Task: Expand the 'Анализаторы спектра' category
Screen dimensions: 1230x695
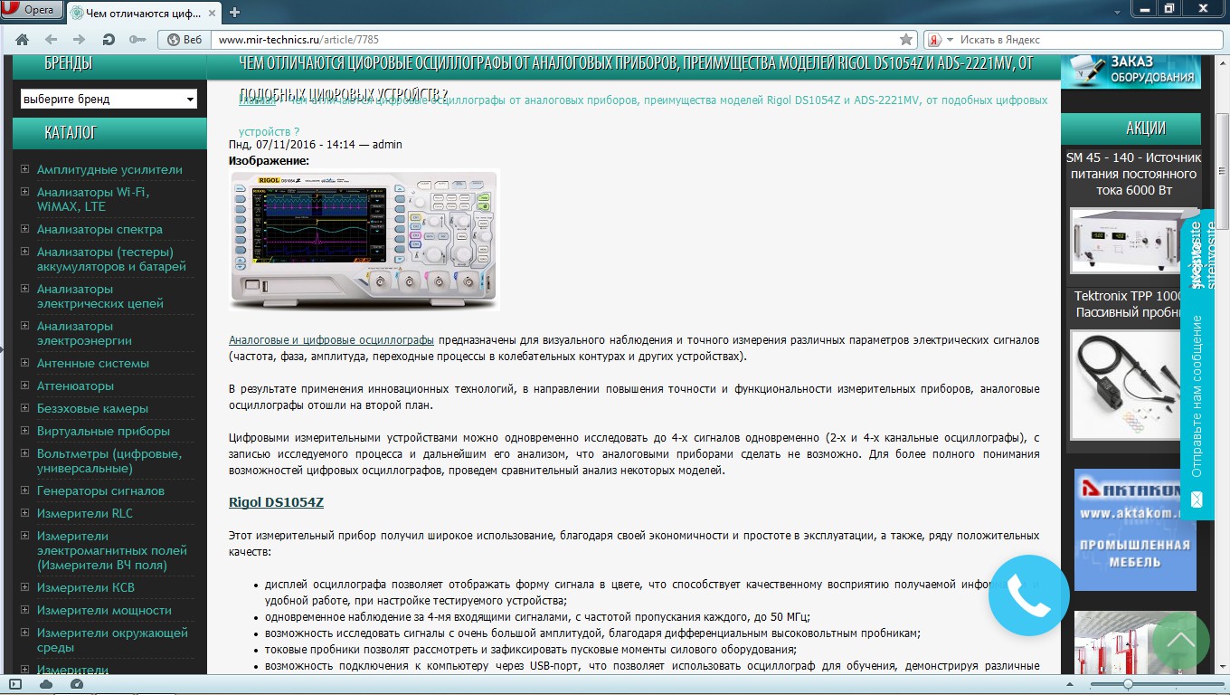Action: click(25, 228)
